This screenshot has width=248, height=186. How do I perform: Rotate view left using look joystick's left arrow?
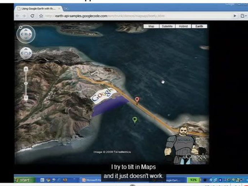click(x=22, y=34)
